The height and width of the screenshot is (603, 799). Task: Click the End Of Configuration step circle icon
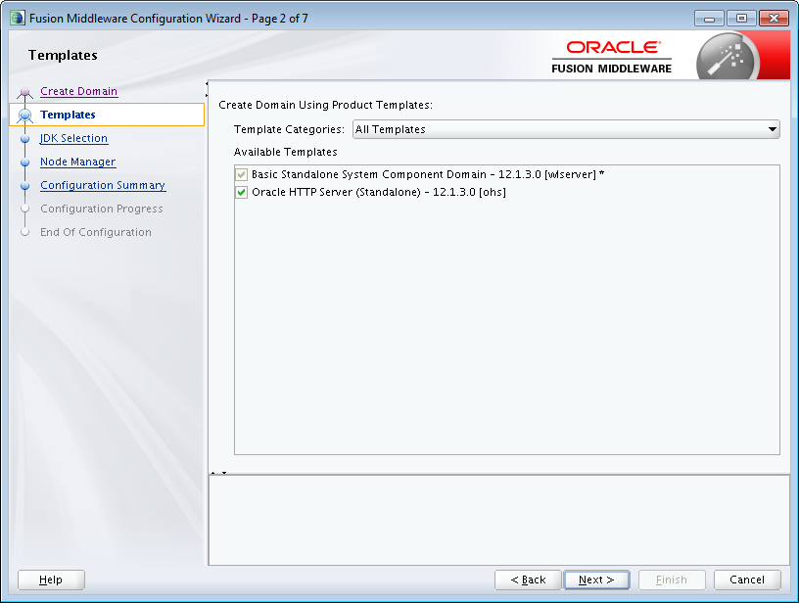24,232
